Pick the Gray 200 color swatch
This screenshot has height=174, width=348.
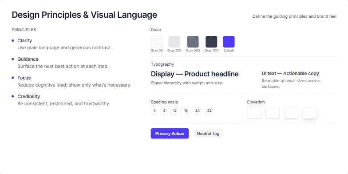pos(174,42)
